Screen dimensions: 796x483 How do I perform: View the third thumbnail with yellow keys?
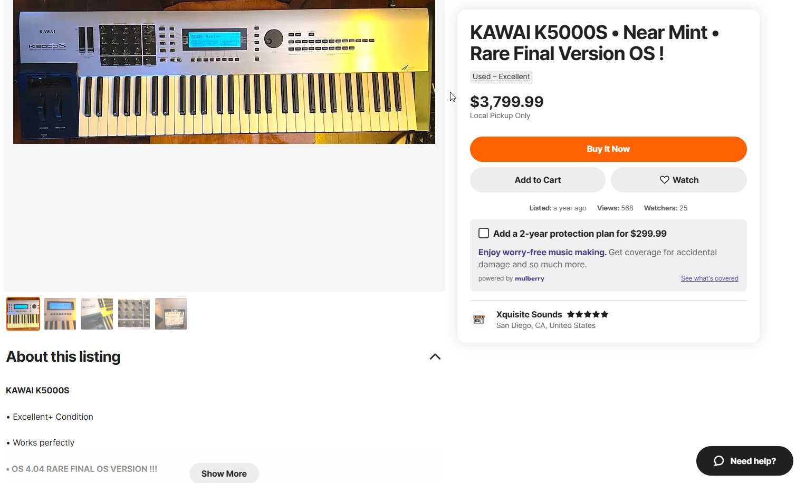pos(97,314)
